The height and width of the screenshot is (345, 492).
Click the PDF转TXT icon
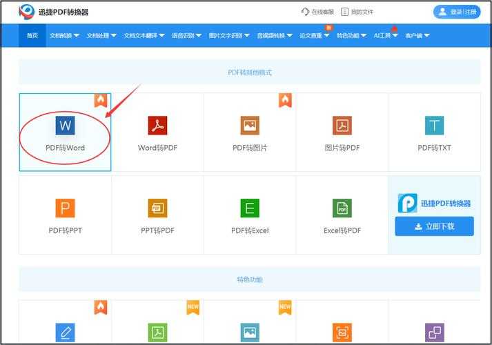(x=434, y=125)
